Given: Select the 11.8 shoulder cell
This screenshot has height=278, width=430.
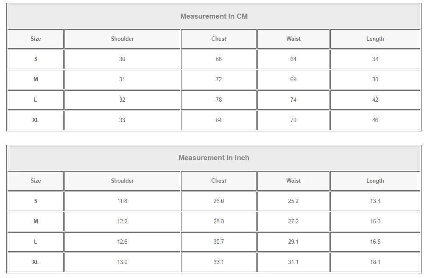Looking at the screenshot, I should [122, 201].
